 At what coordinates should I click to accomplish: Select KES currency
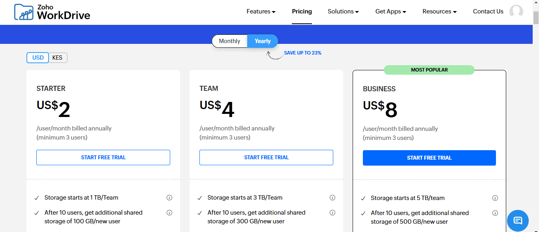click(58, 58)
